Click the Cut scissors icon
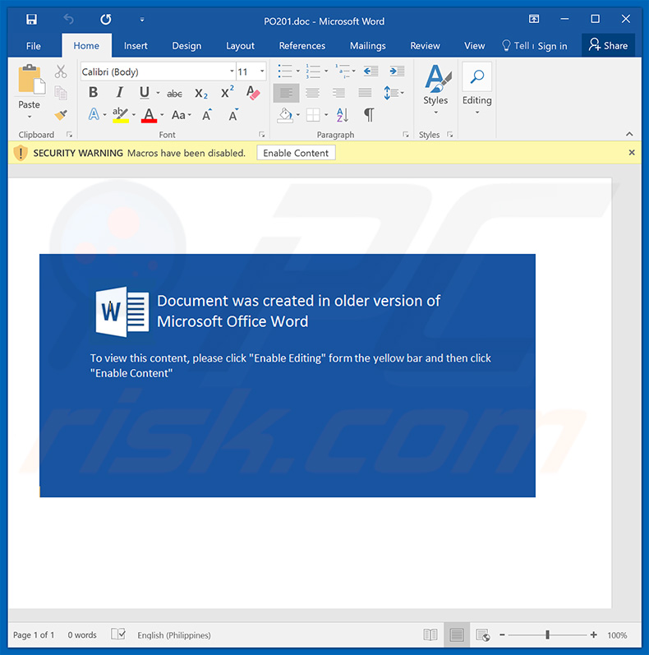Image resolution: width=649 pixels, height=655 pixels. tap(61, 71)
